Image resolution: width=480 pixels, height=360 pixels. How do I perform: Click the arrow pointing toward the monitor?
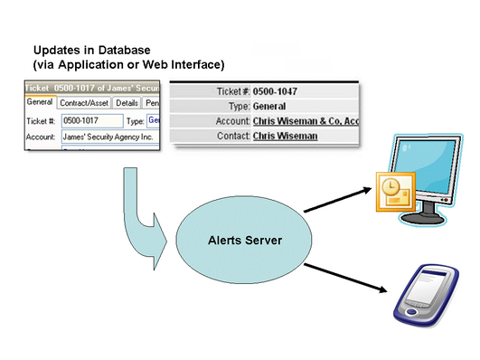[337, 200]
